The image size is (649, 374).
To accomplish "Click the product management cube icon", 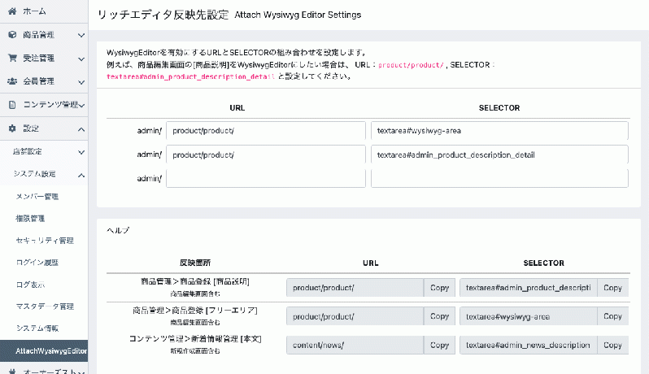I will (12, 35).
